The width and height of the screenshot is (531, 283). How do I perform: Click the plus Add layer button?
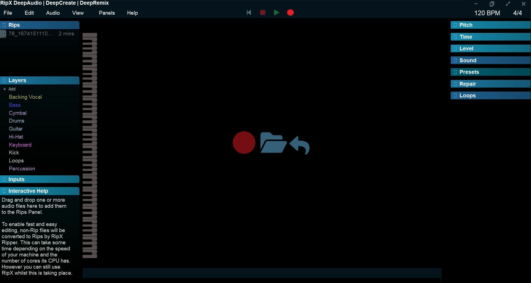(x=9, y=89)
